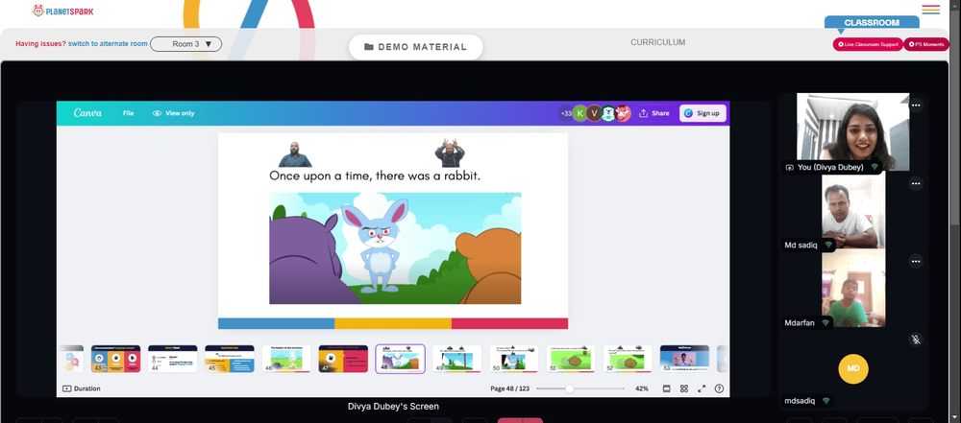Click Md sadiq's green wifi signal icon
961x423 pixels.
tap(828, 245)
